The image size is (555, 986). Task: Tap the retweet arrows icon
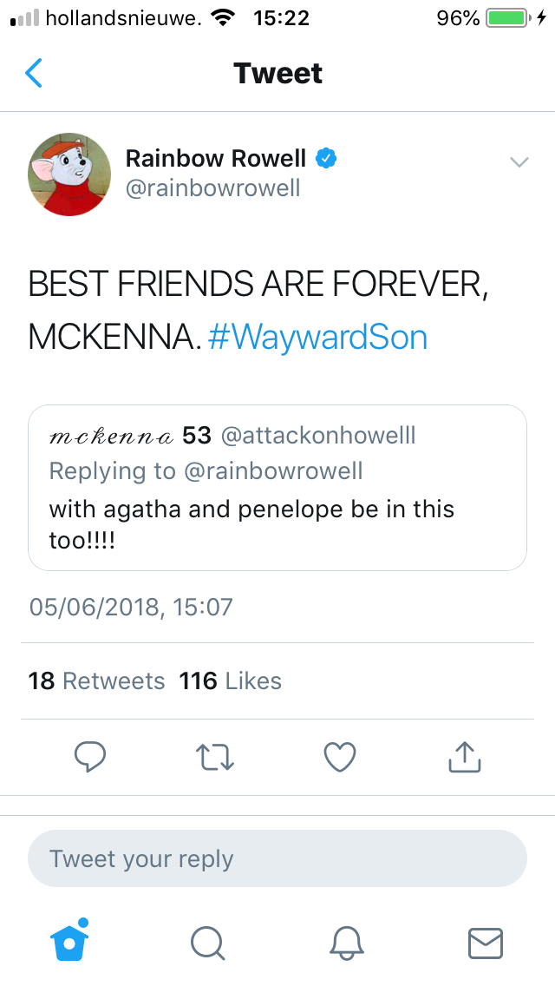click(x=214, y=757)
